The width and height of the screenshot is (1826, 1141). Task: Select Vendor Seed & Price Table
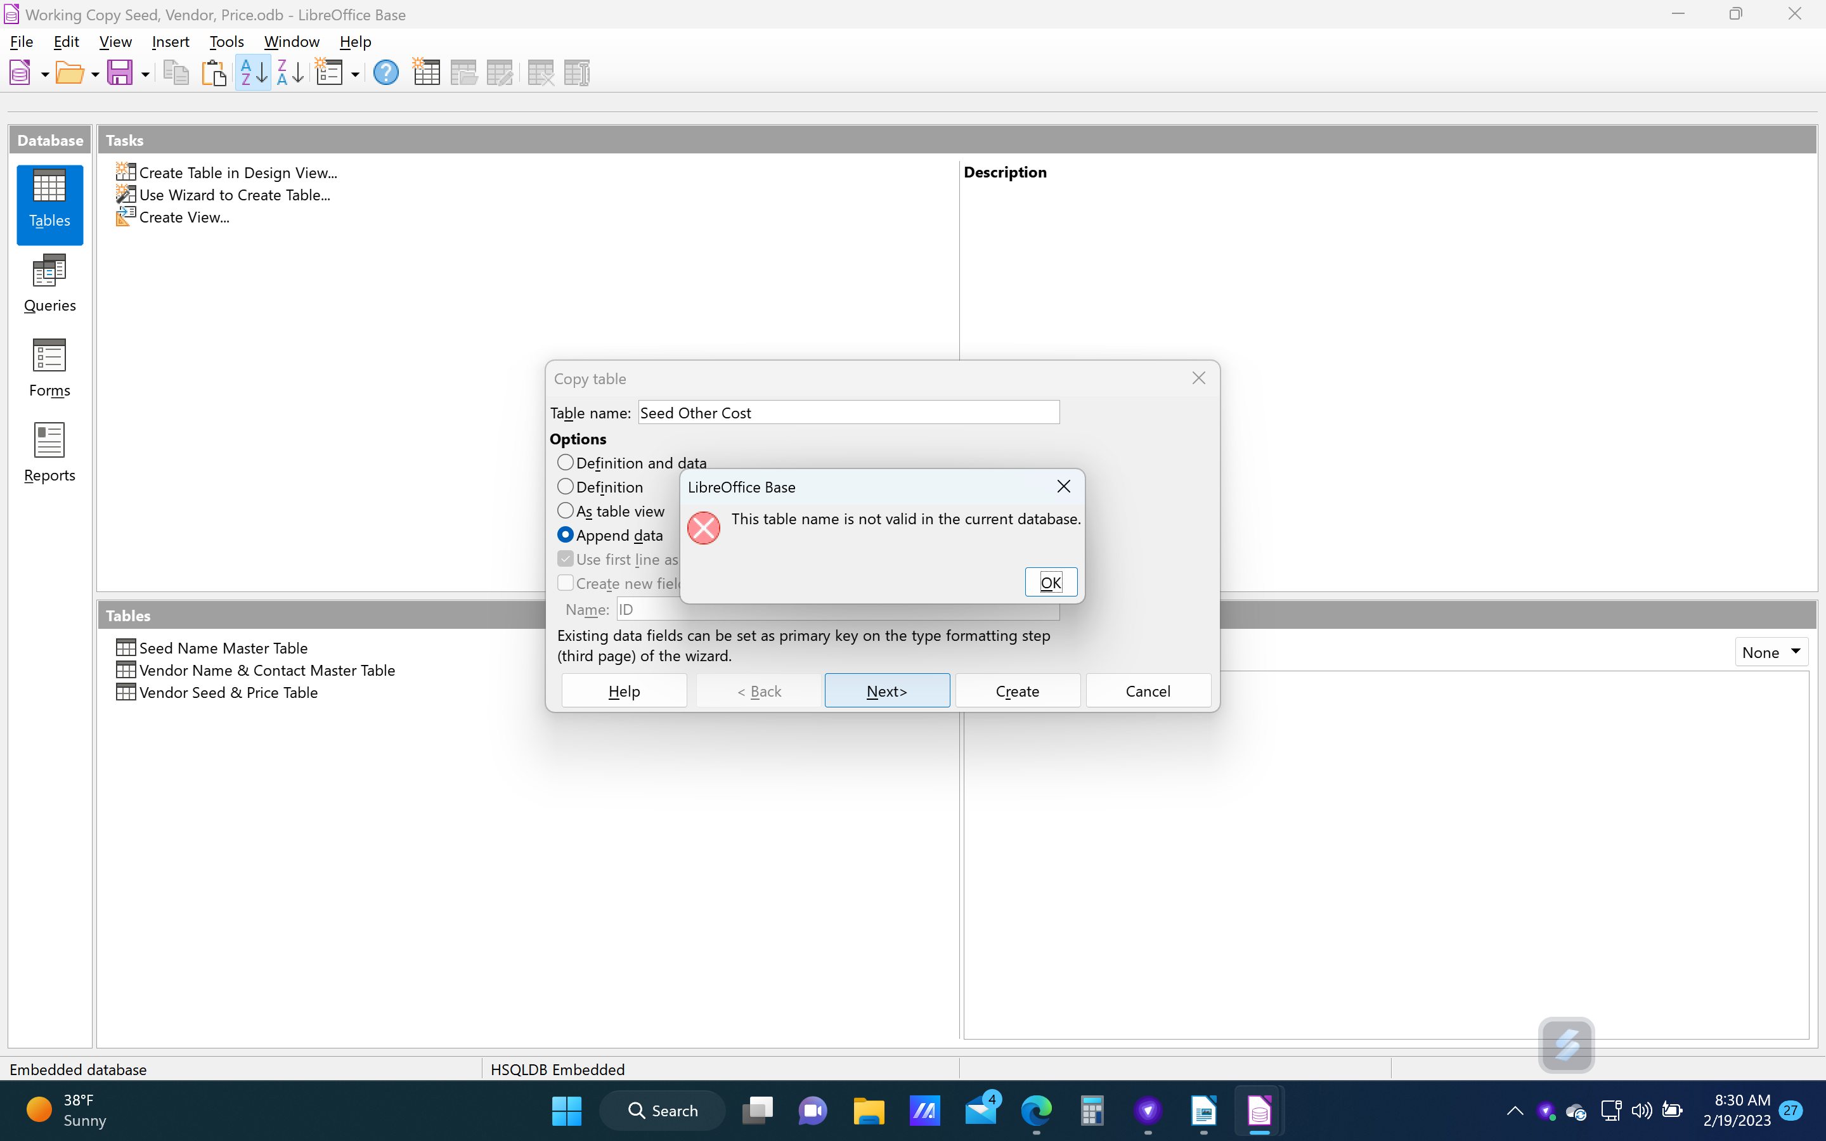click(x=217, y=692)
